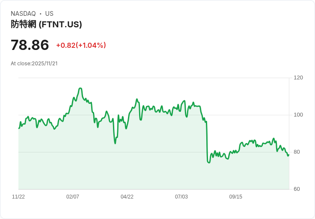Image resolution: width=315 pixels, height=219 pixels.
Task: Click the 78.86 current price
Action: coord(30,45)
